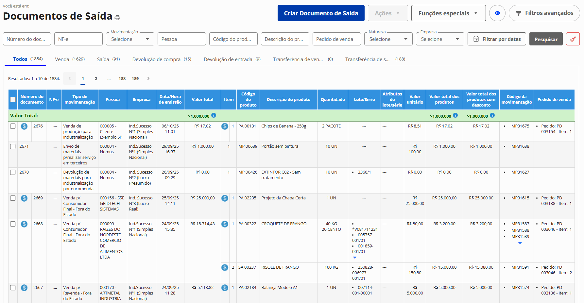
Task: Switch to the Venda tab
Action: pyautogui.click(x=69, y=59)
